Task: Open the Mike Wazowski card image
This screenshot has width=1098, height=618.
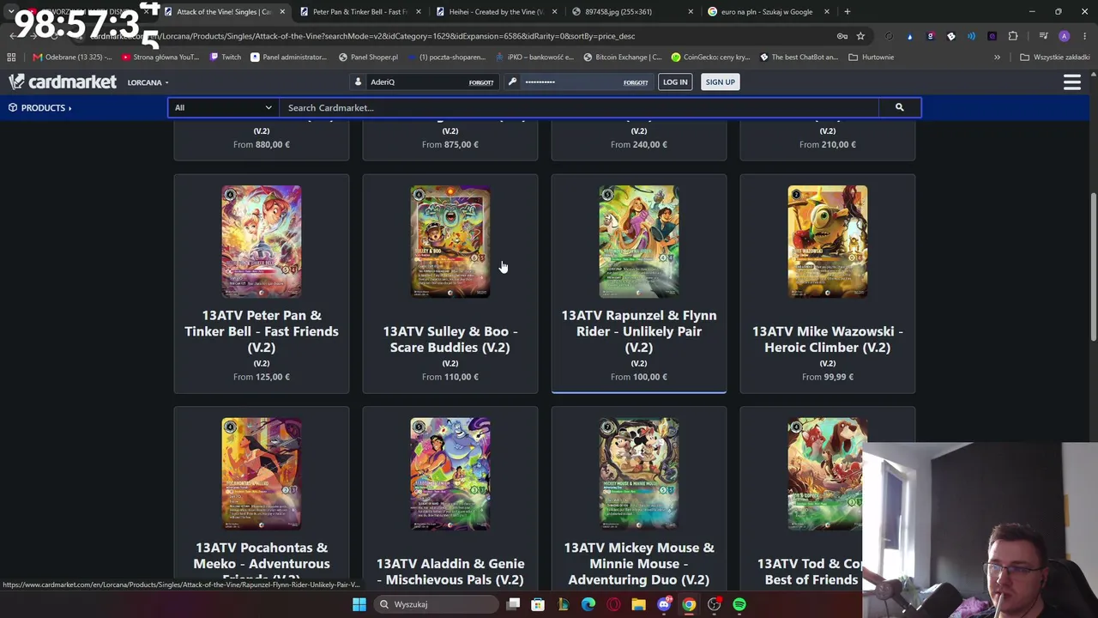Action: point(828,241)
